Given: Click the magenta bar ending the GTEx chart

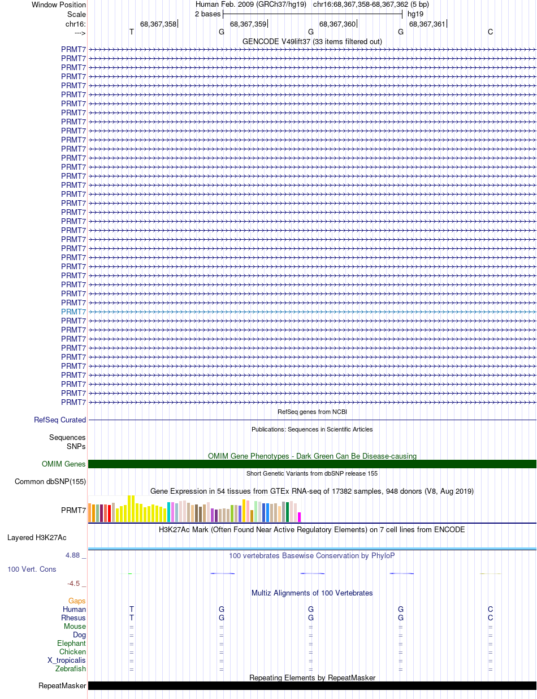Looking at the screenshot, I should tap(300, 517).
